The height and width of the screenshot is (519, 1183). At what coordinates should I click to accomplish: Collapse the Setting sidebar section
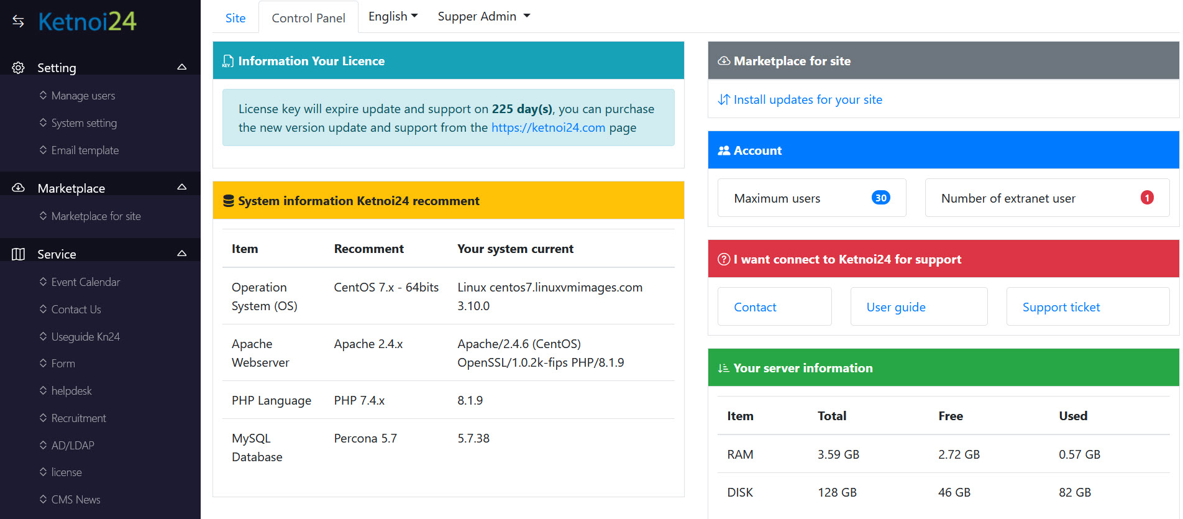pyautogui.click(x=182, y=67)
